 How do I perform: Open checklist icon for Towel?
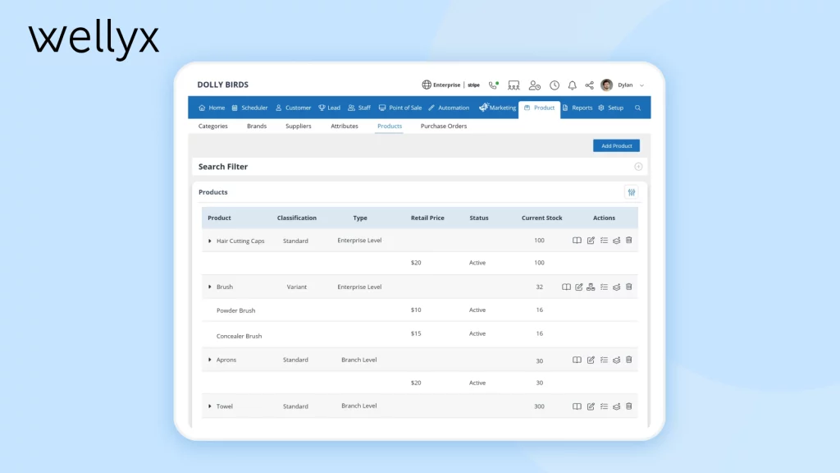[x=604, y=406]
